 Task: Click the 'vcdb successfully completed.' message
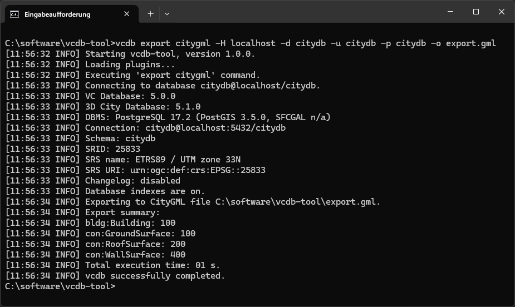click(x=155, y=276)
